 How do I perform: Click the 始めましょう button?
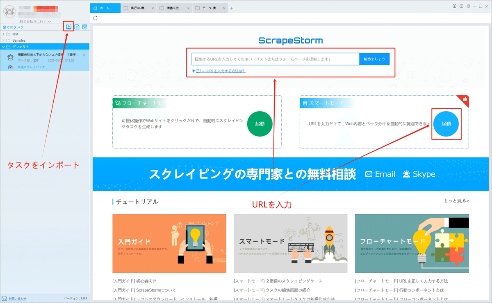coord(374,59)
